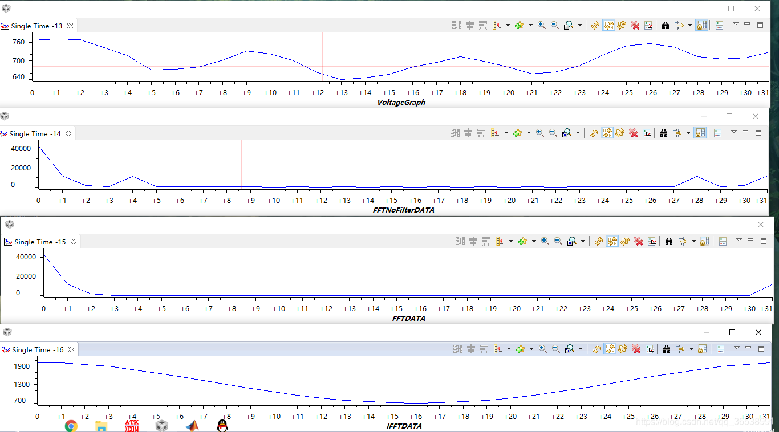Open reset zoom dropdown arrow in Single Time -14
The width and height of the screenshot is (779, 432).
[x=578, y=133]
